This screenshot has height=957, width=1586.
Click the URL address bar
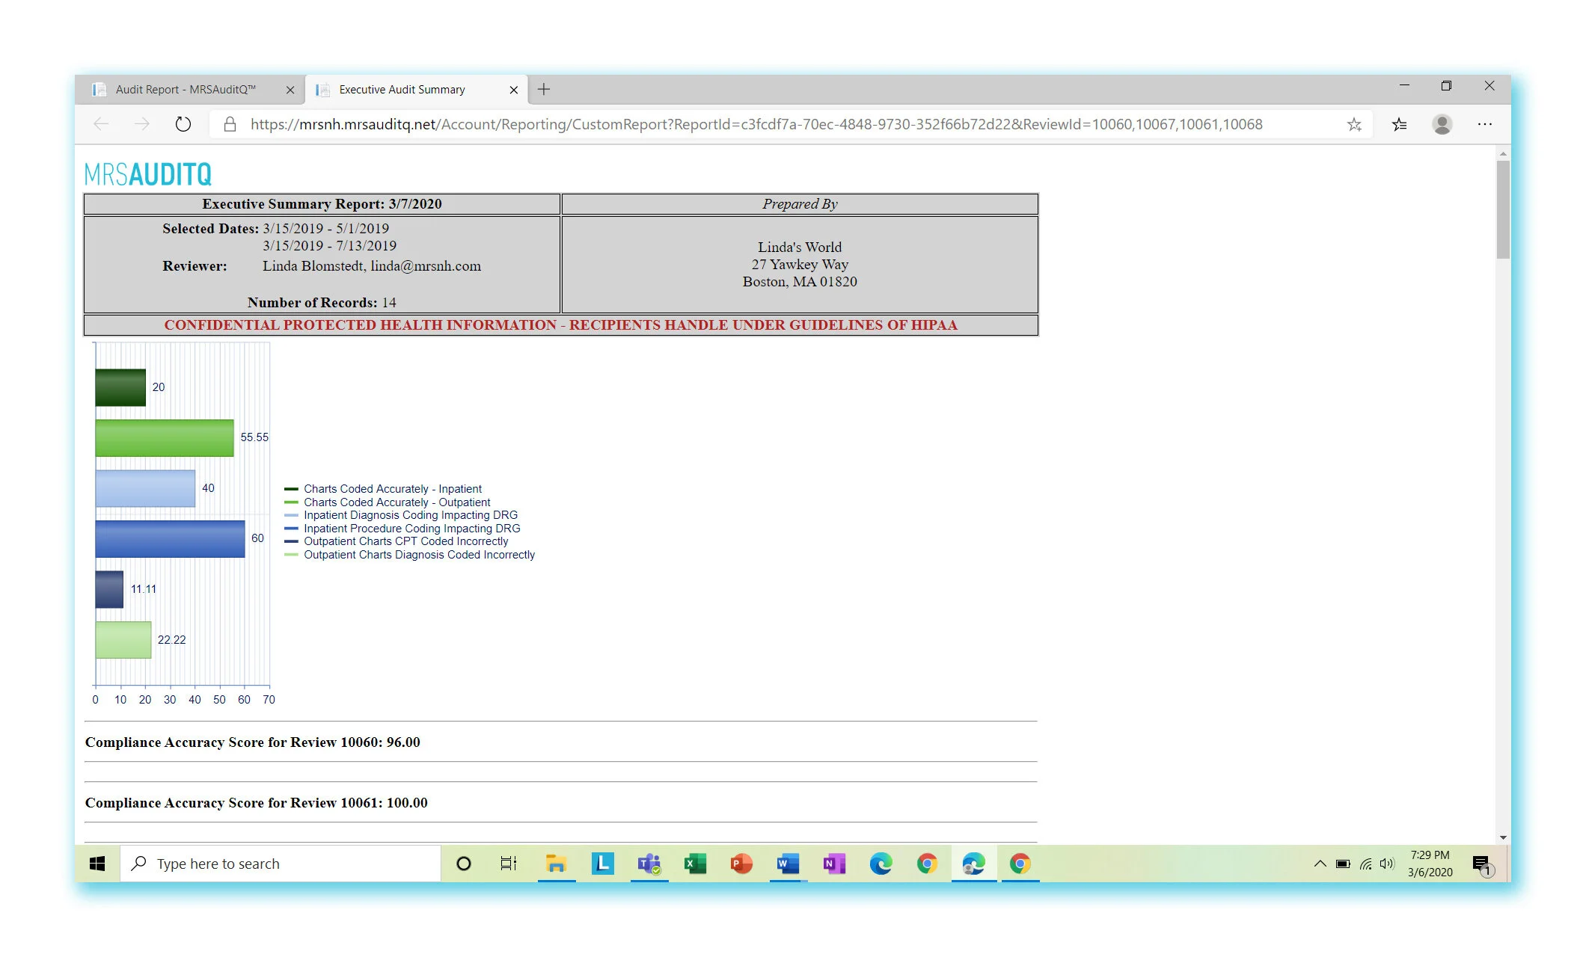click(x=756, y=124)
